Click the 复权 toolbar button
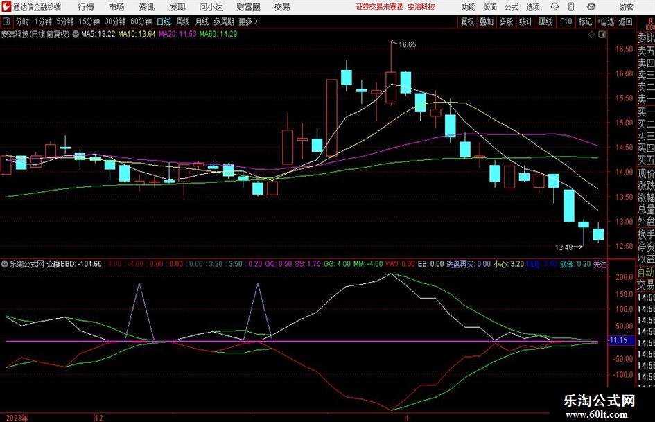The image size is (655, 422). click(467, 21)
